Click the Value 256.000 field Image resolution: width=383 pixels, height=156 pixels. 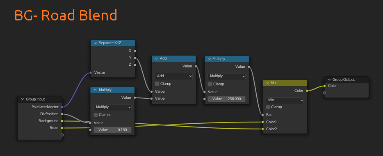click(x=227, y=99)
